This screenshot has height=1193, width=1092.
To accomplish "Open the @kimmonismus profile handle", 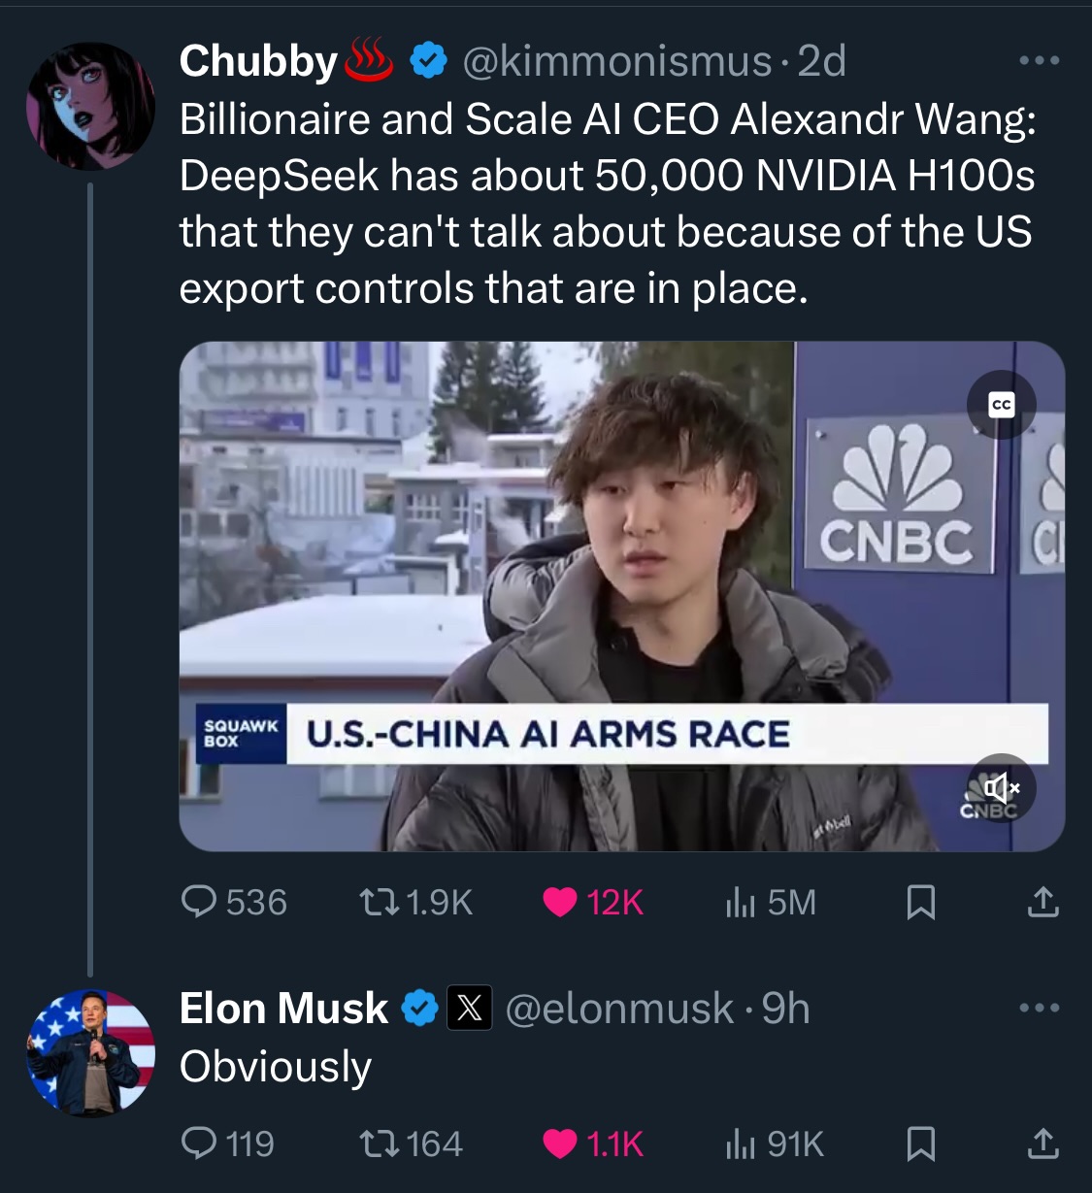I will click(616, 61).
